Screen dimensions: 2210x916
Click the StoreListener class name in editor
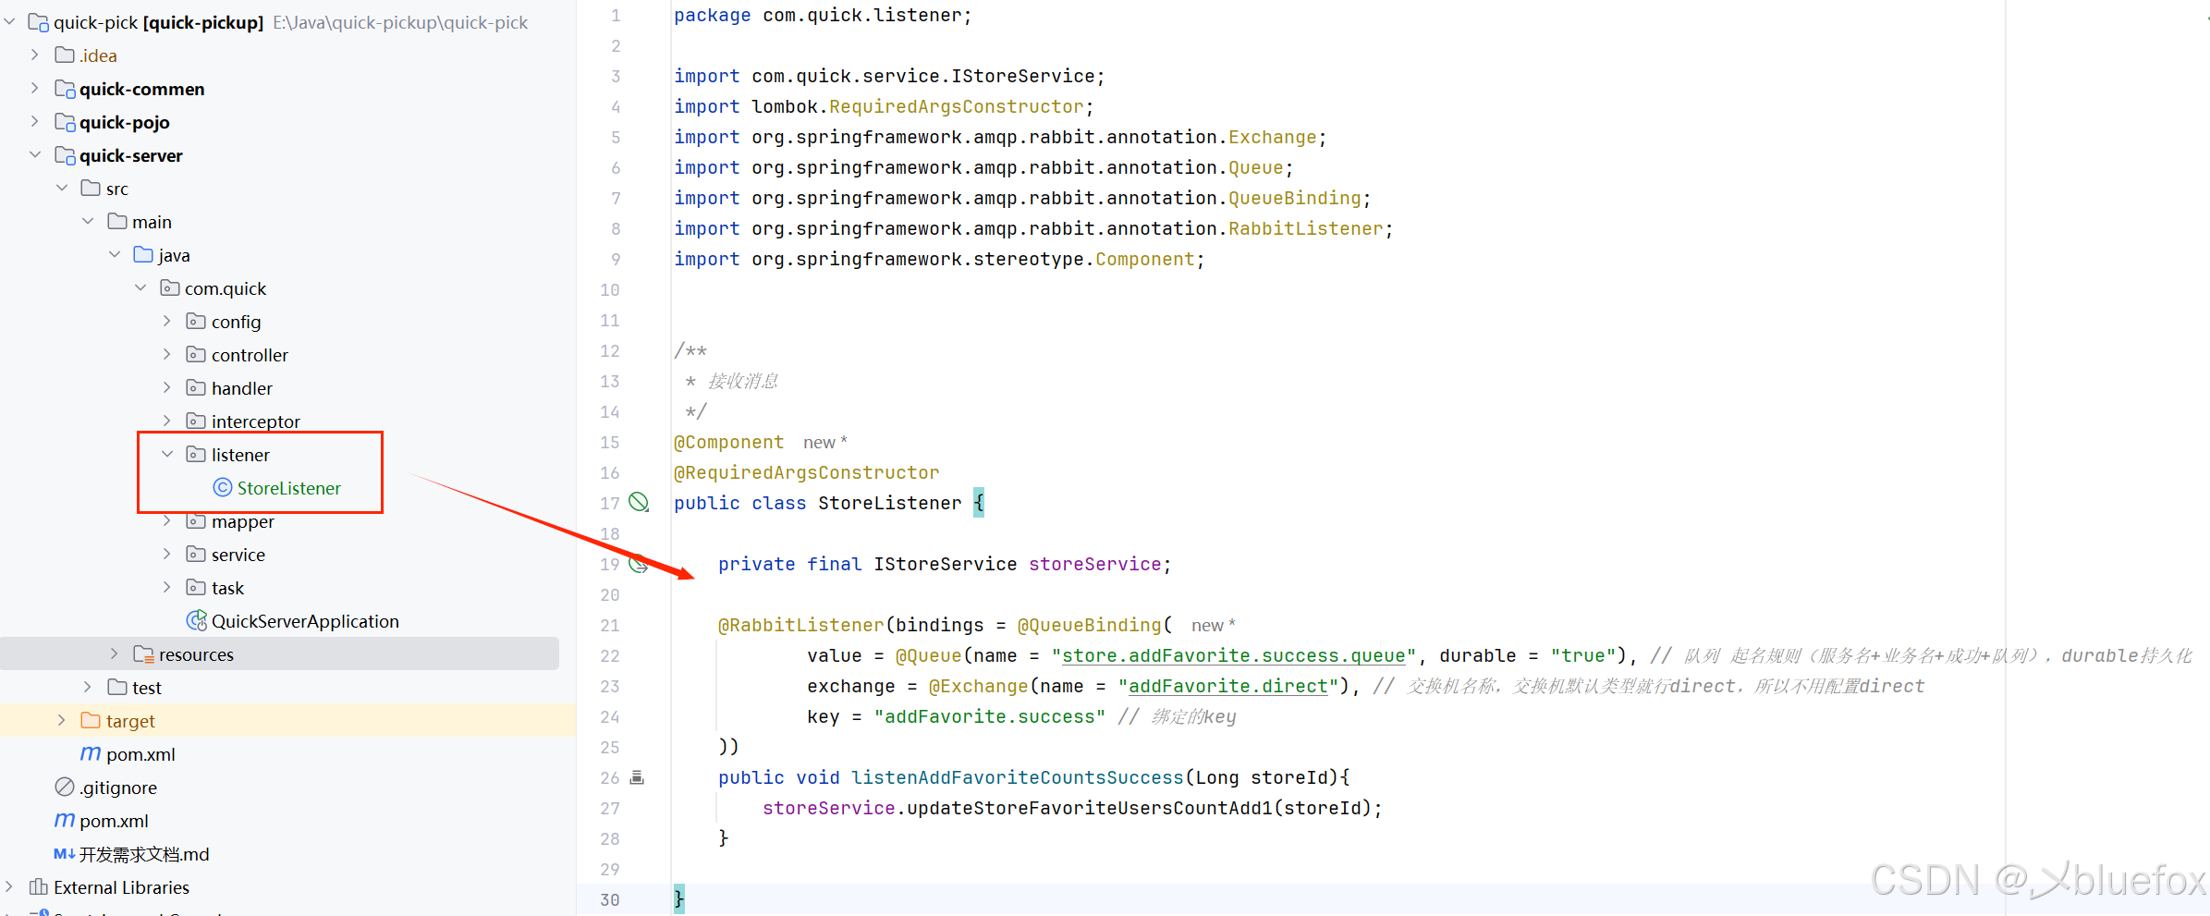coord(889,503)
